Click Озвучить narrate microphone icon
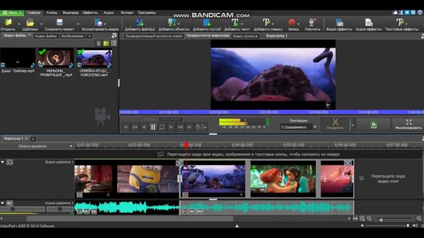The width and height of the screenshot is (424, 238). 312,22
